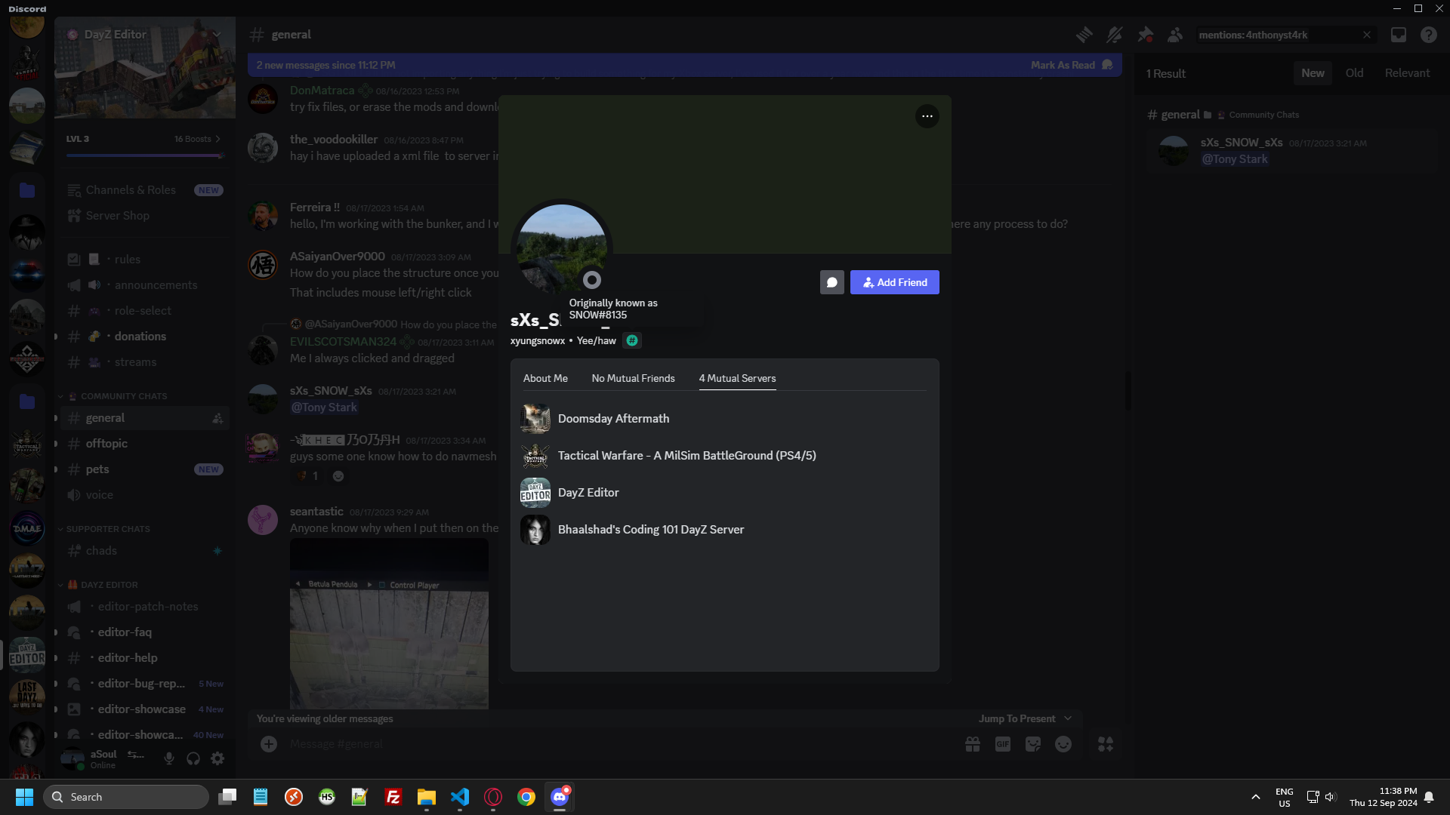Open the announcements channel
Screen dimensions: 1450x815
pyautogui.click(x=145, y=285)
